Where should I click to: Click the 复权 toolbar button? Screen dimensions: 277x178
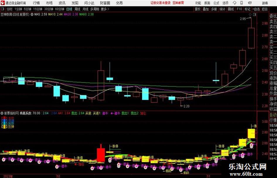(198, 9)
